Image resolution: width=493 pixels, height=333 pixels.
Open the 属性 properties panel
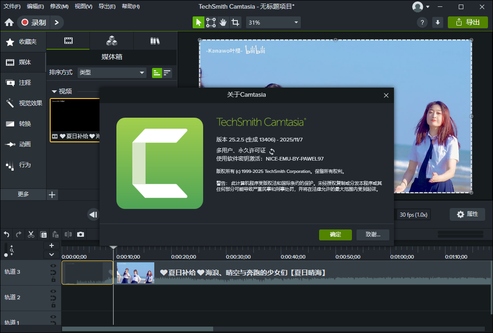tap(467, 214)
